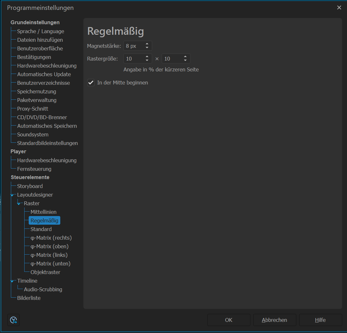The image size is (347, 333).
Task: Select Proxy-Schnitt in the sidebar
Action: tap(33, 109)
